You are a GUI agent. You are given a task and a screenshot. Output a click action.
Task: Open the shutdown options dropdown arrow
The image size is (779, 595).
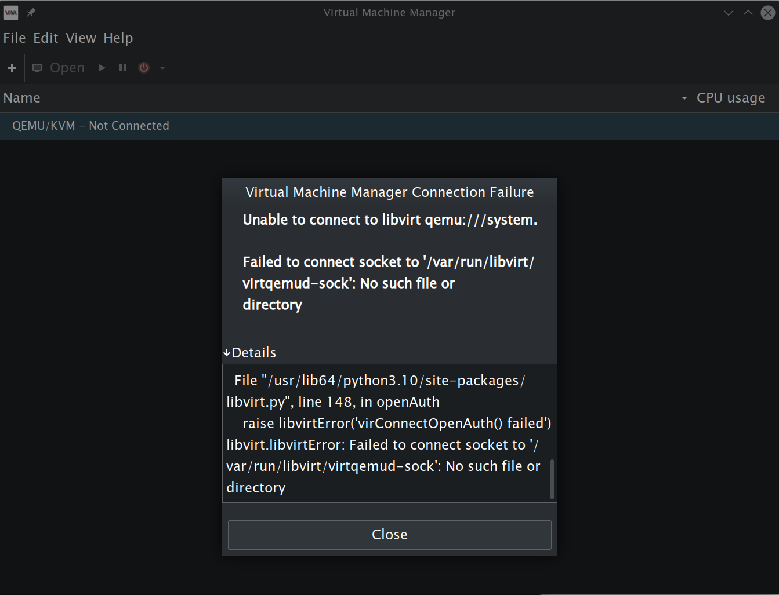(162, 68)
